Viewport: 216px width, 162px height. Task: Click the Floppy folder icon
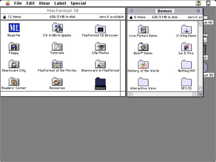(14, 47)
